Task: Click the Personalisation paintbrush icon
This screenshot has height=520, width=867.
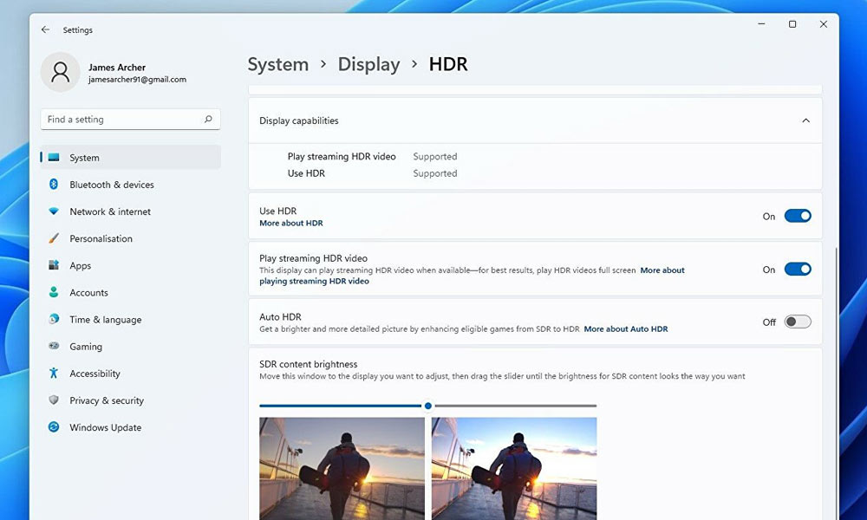Action: pyautogui.click(x=54, y=238)
